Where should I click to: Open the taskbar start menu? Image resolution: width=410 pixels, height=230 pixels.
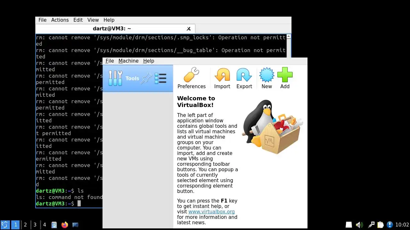pos(5,225)
